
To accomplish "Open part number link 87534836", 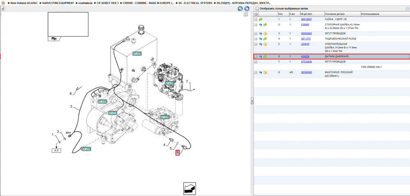I will [306, 62].
